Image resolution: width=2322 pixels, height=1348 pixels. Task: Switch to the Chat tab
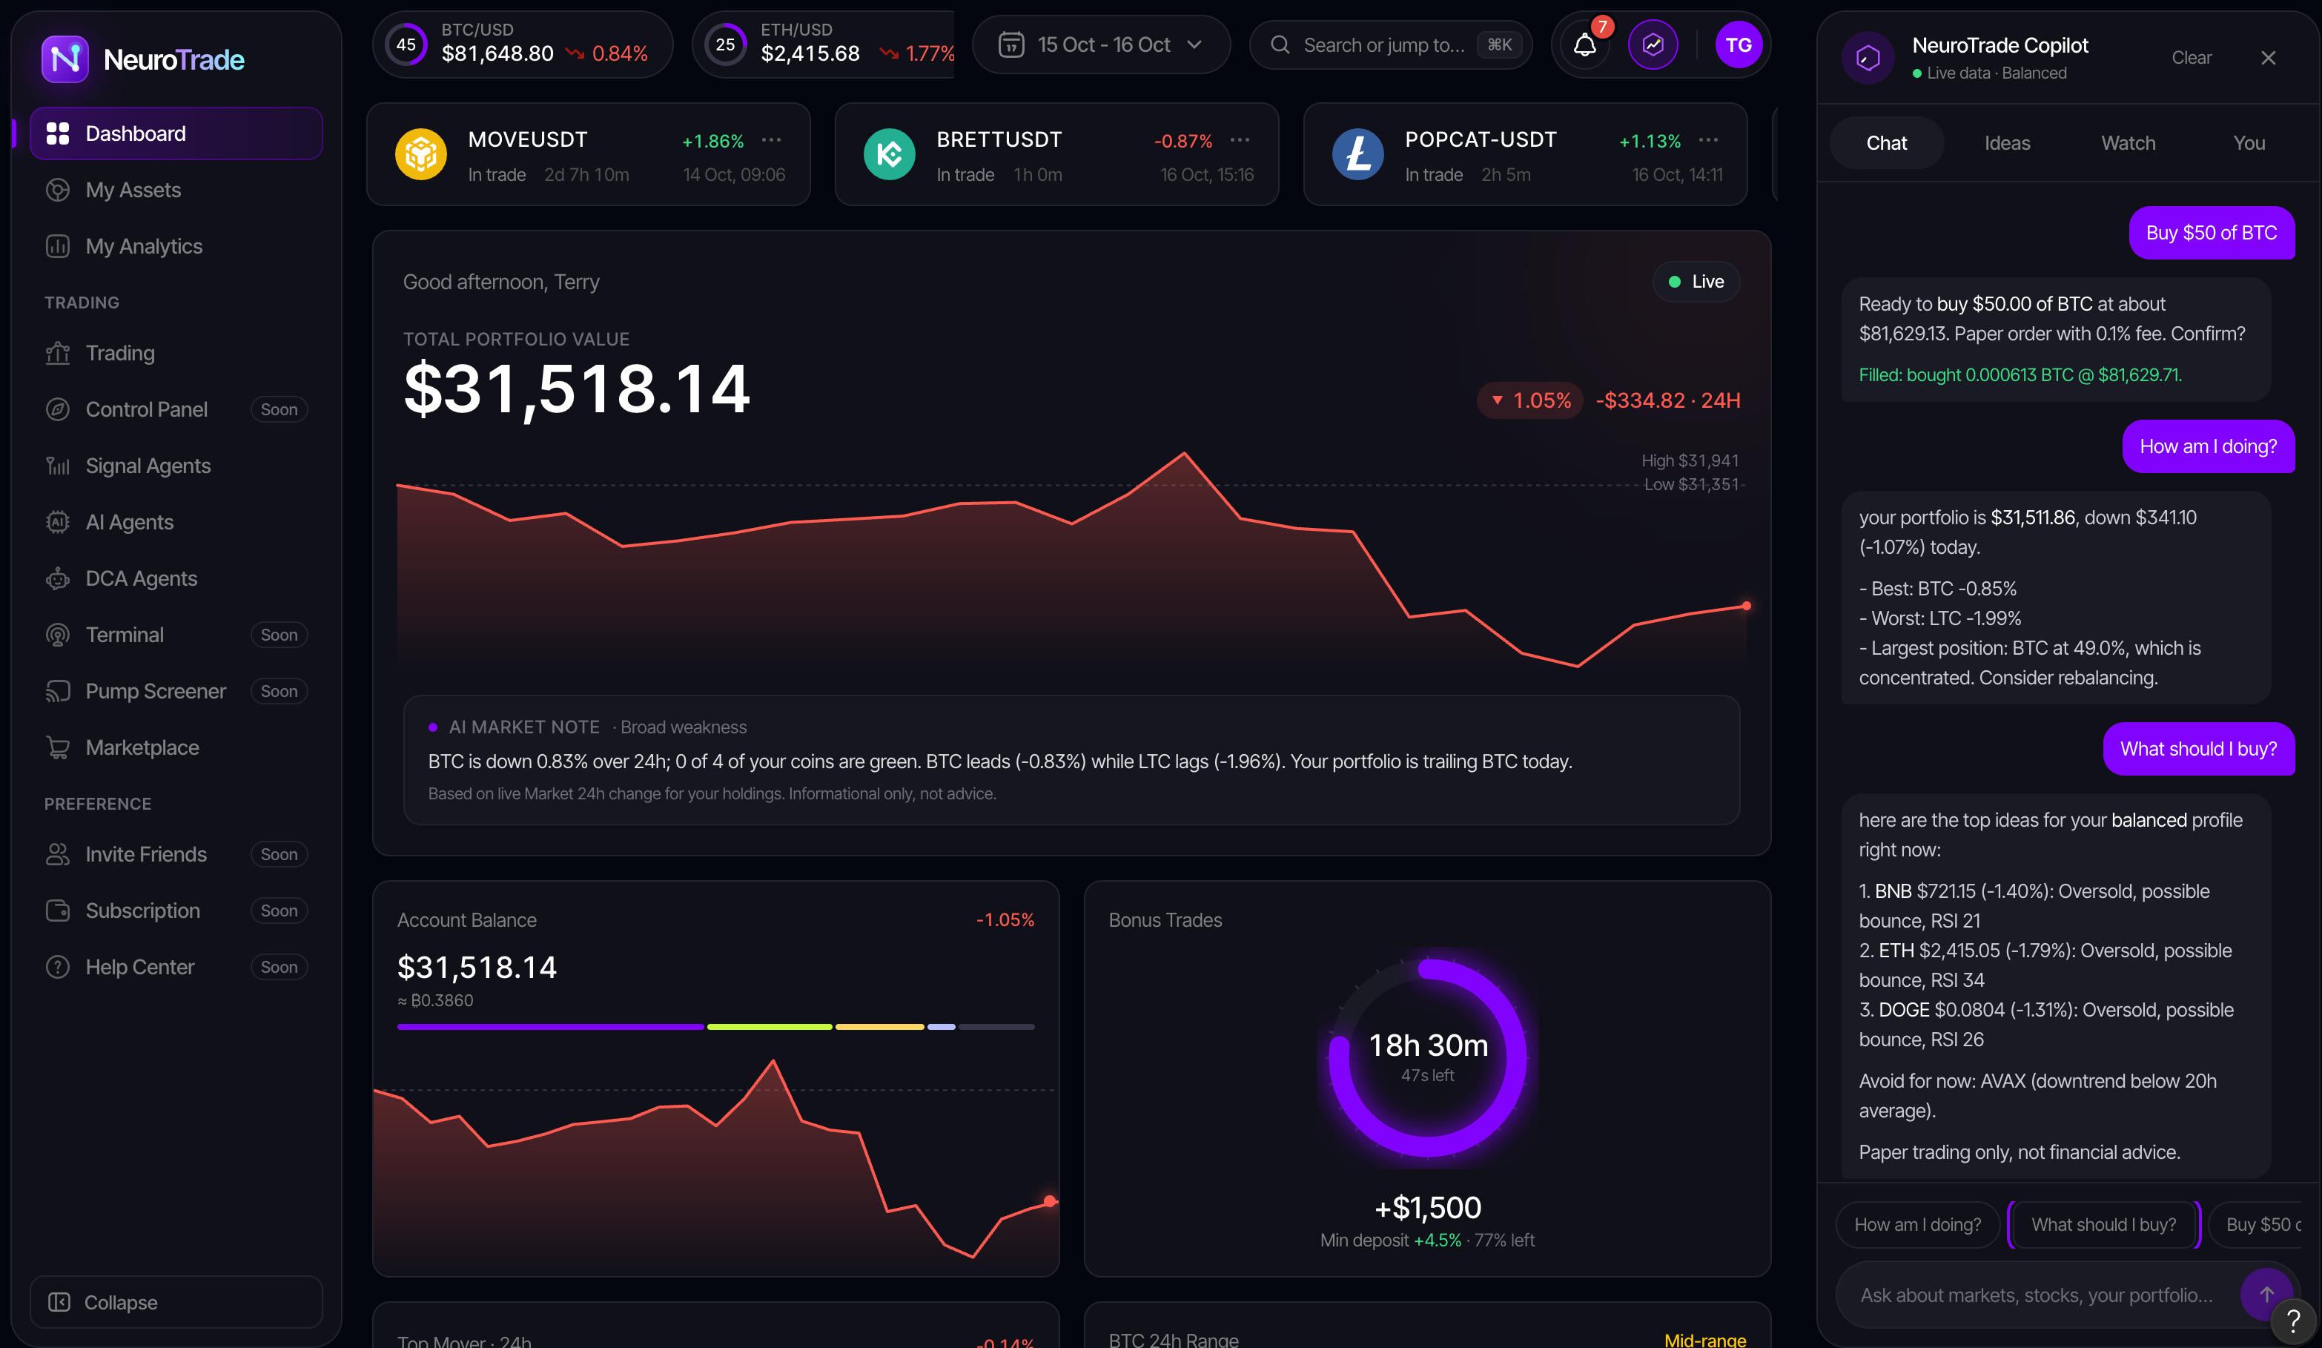click(x=1886, y=143)
